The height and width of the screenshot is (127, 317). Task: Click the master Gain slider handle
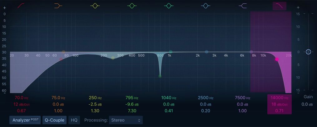tap(308, 52)
